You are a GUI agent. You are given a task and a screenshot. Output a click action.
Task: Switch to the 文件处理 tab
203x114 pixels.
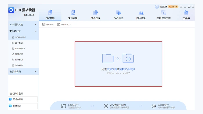pos(73,15)
